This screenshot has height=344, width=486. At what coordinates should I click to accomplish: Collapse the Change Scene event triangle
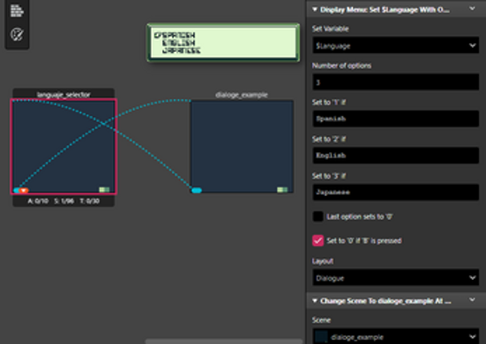(315, 301)
